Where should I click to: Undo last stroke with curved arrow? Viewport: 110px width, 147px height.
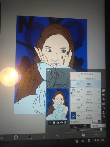pyautogui.click(x=57, y=136)
